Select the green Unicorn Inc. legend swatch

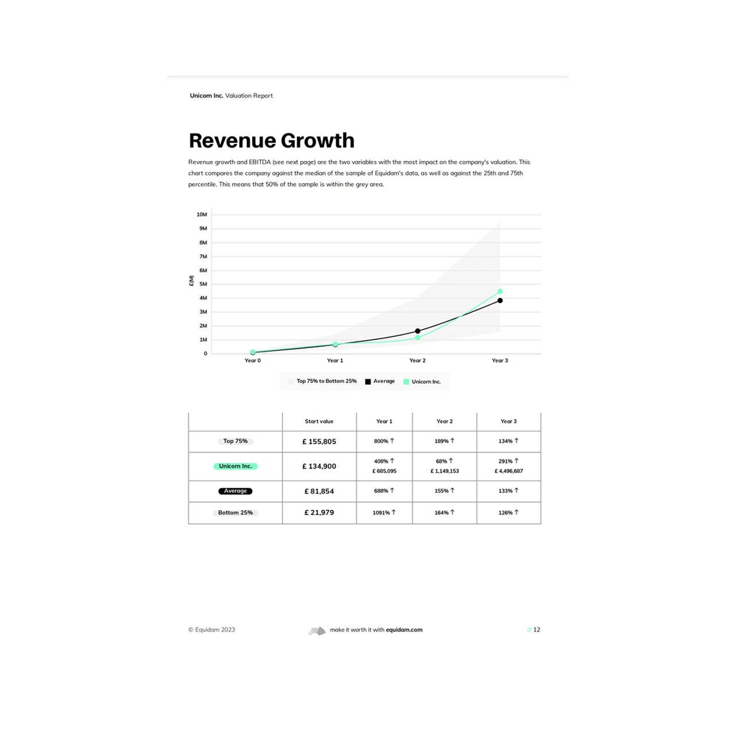click(x=407, y=382)
